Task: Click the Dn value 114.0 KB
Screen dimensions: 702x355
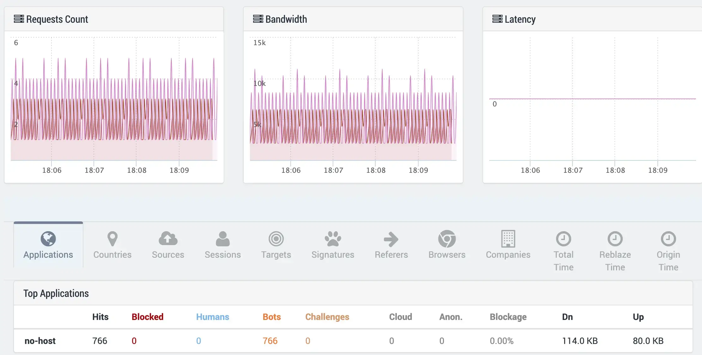Action: [580, 341]
